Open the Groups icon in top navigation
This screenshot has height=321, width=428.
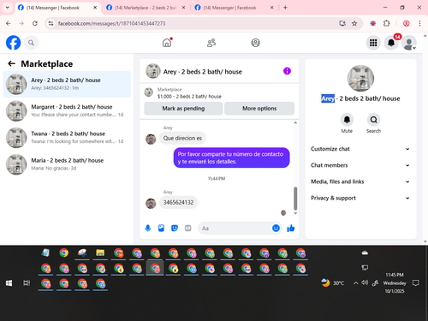[x=255, y=43]
